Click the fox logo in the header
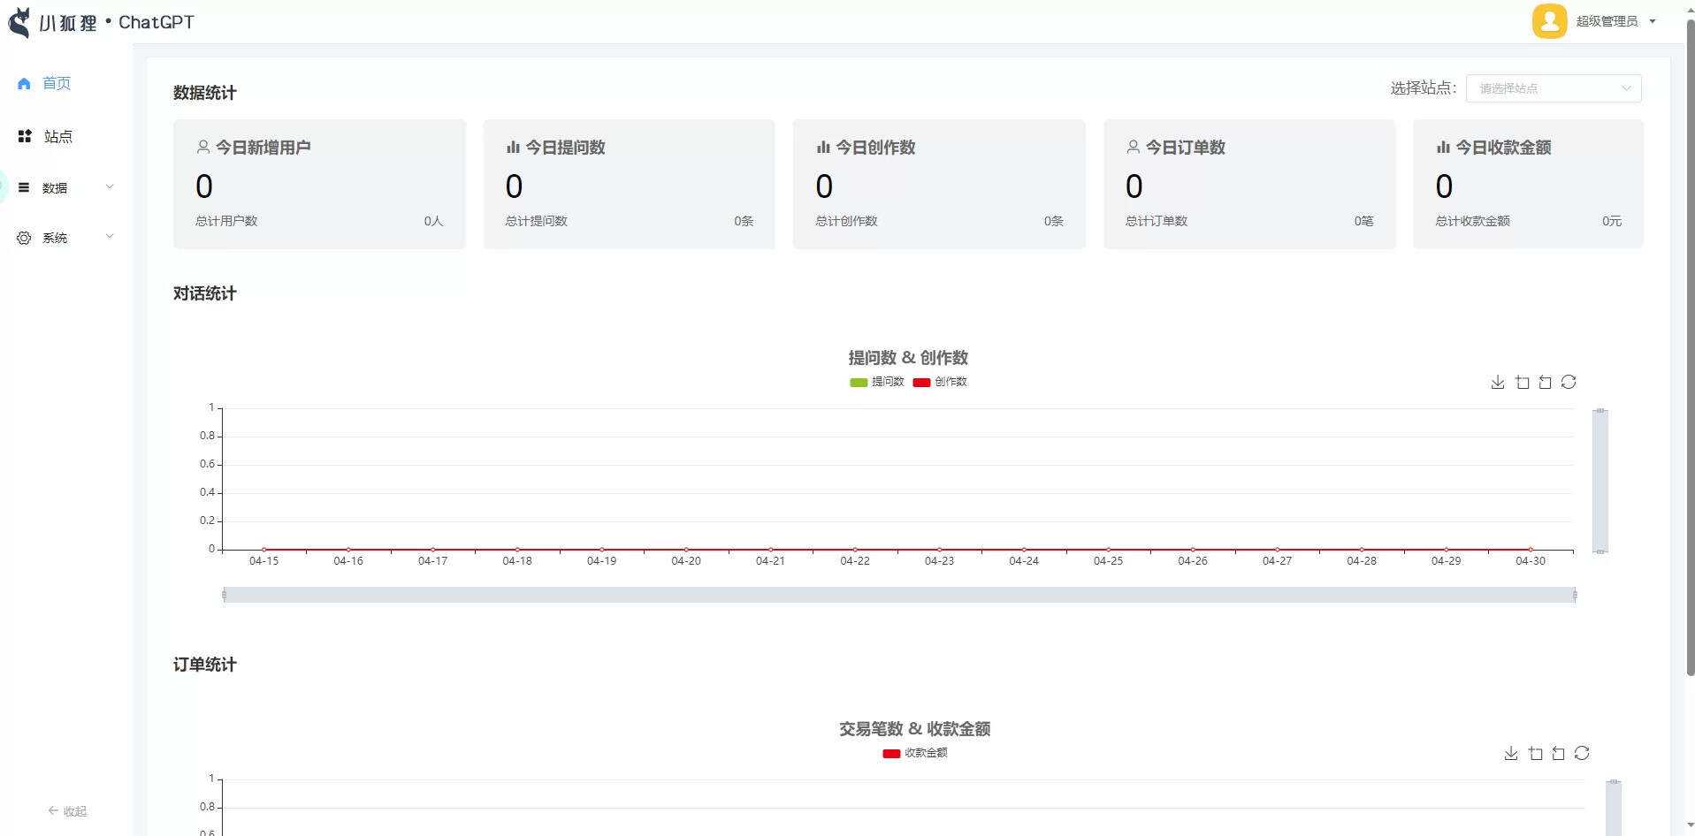This screenshot has width=1695, height=836. coord(19,22)
